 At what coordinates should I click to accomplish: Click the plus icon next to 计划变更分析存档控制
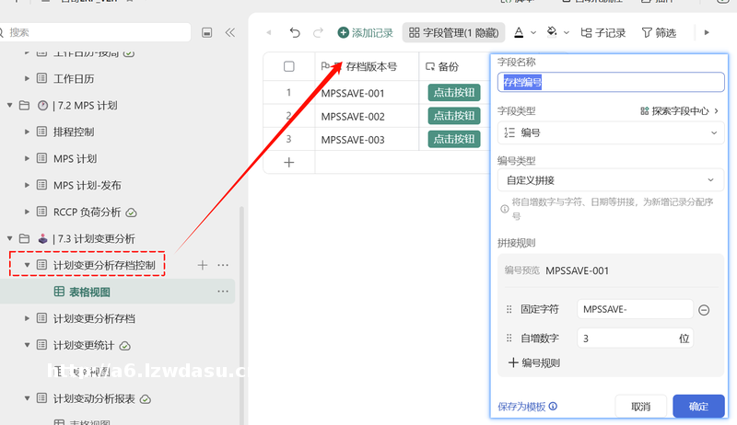[x=203, y=265]
